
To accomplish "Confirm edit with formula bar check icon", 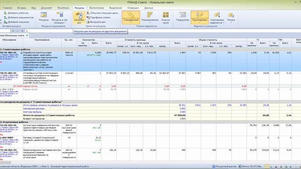I will coord(18,31).
